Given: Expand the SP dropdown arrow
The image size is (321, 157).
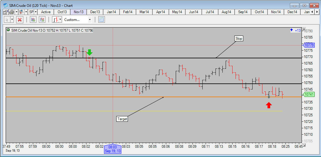Looking at the screenshot, I should [36, 12].
